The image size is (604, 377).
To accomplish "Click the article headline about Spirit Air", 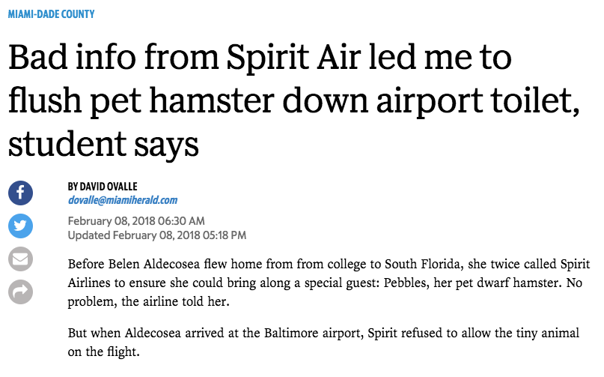I will 294,100.
